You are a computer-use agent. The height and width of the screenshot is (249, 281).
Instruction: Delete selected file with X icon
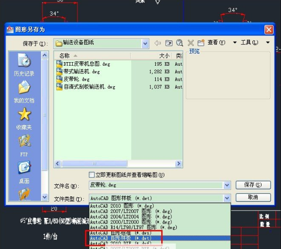191,43
